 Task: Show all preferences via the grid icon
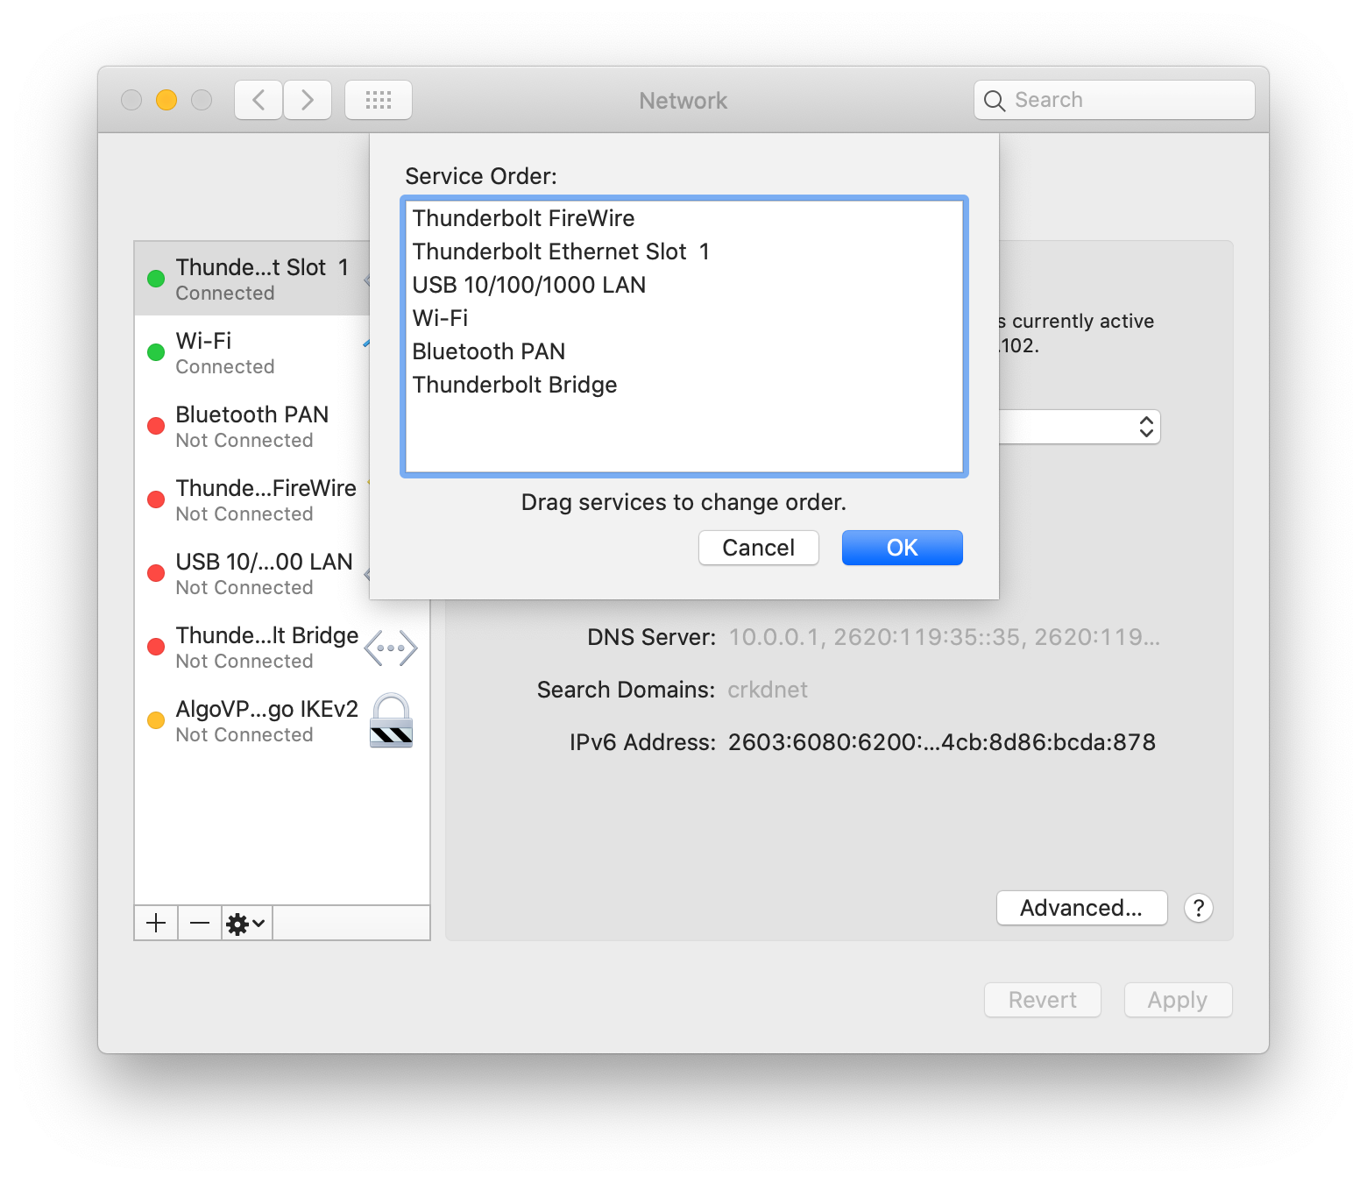(379, 100)
